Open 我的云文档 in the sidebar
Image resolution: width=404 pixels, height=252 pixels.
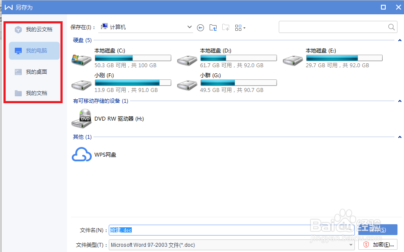point(34,29)
